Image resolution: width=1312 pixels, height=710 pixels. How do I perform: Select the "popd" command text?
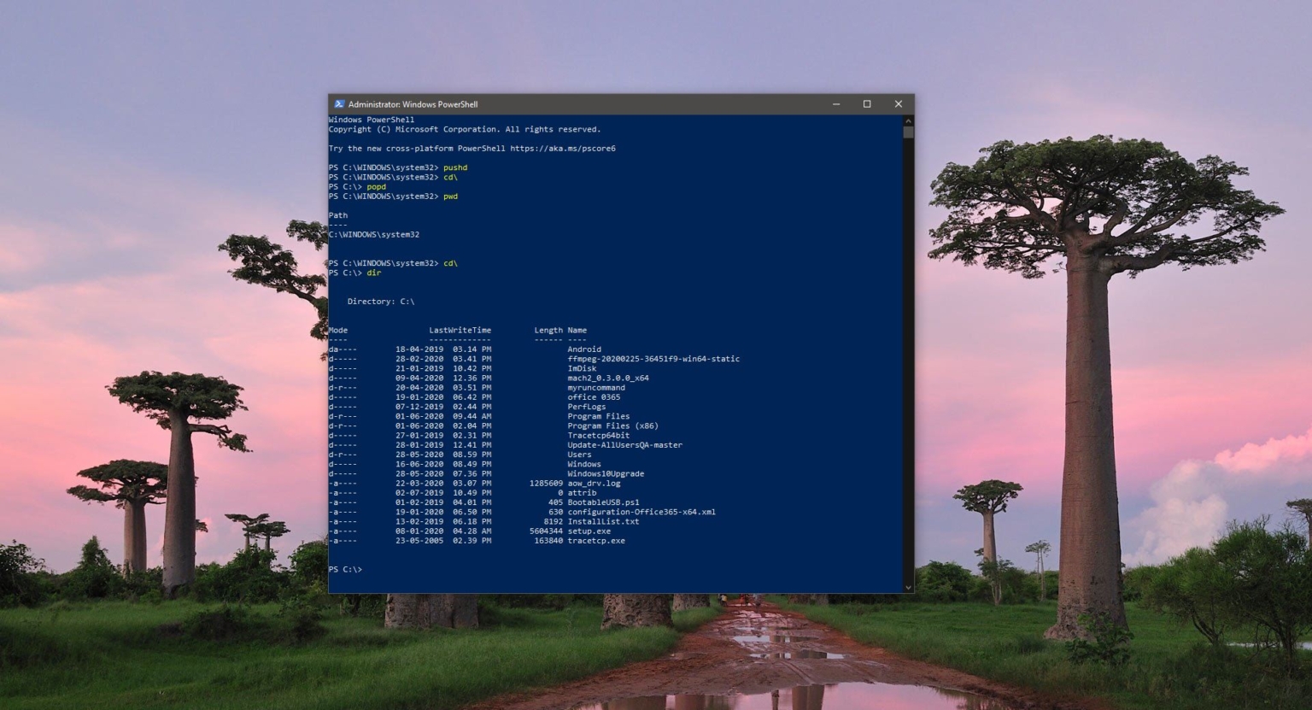[375, 186]
